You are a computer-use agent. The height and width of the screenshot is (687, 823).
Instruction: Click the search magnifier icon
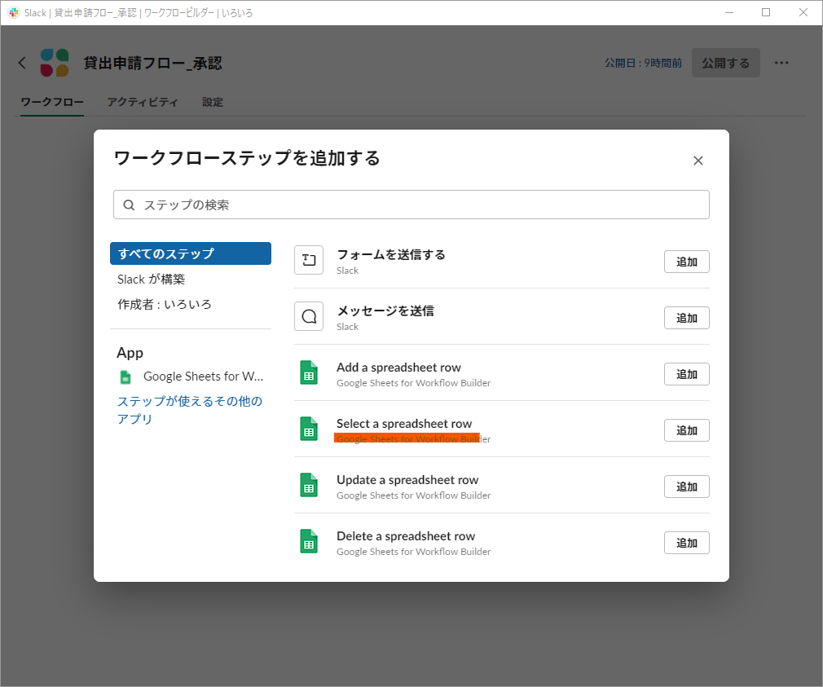click(129, 205)
